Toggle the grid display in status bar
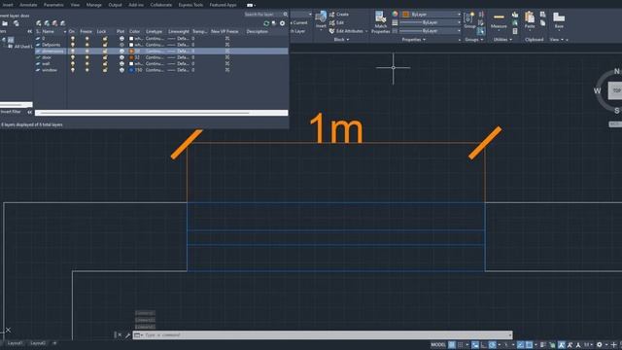This screenshot has height=350, width=622. pyautogui.click(x=452, y=345)
